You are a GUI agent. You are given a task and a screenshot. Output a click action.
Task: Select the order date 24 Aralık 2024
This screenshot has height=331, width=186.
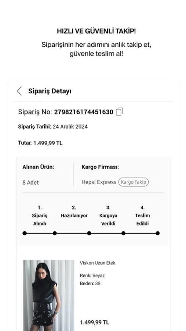[x=70, y=127]
